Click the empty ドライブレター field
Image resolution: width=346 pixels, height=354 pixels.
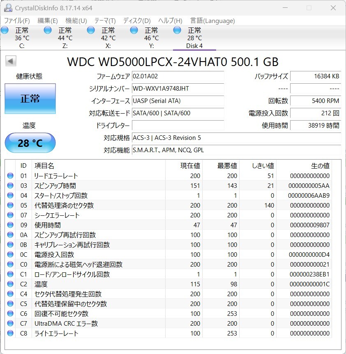(x=178, y=125)
